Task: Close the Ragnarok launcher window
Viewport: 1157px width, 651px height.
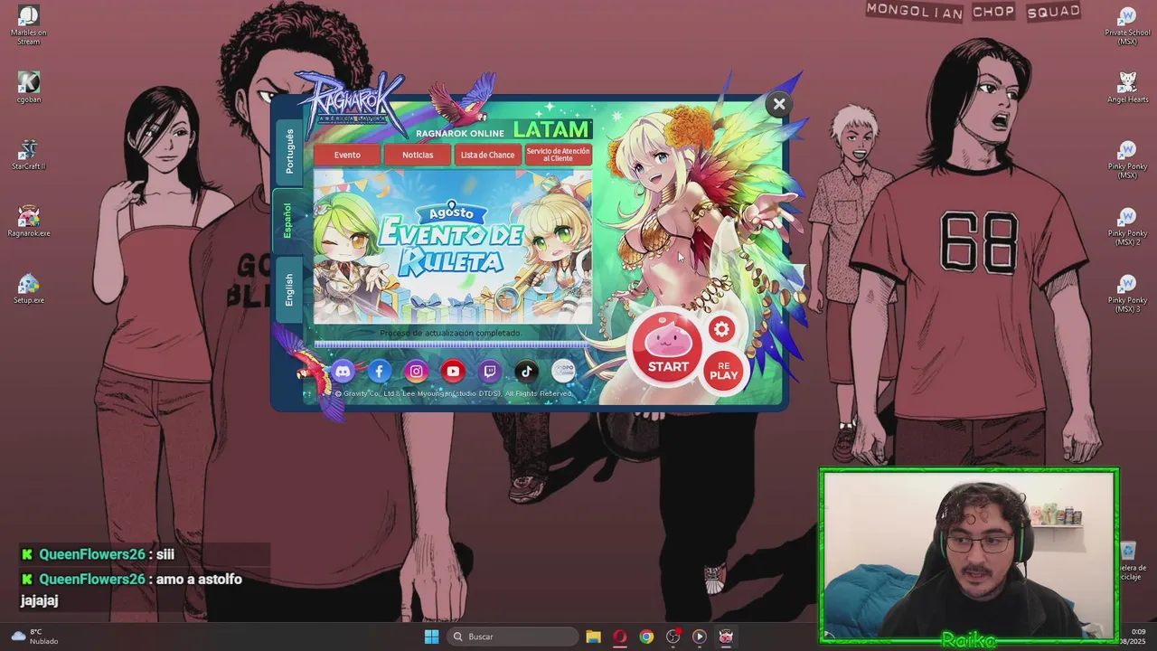Action: 779,104
